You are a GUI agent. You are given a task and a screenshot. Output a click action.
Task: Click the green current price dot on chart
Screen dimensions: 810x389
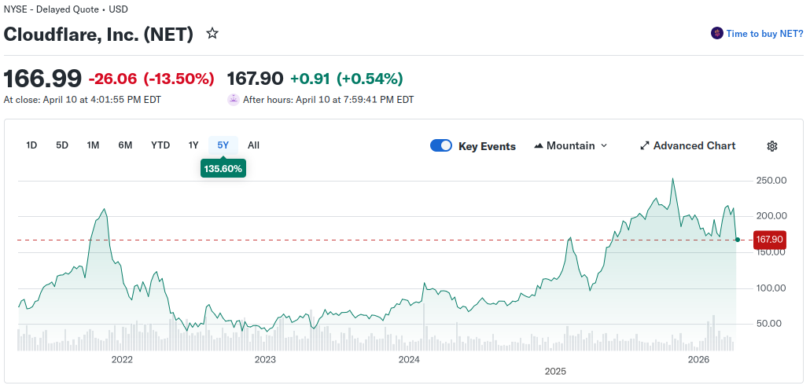coord(737,240)
